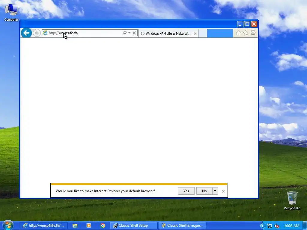Click the winxp4life.tk taskbar button
The height and width of the screenshot is (230, 307).
pos(44,226)
